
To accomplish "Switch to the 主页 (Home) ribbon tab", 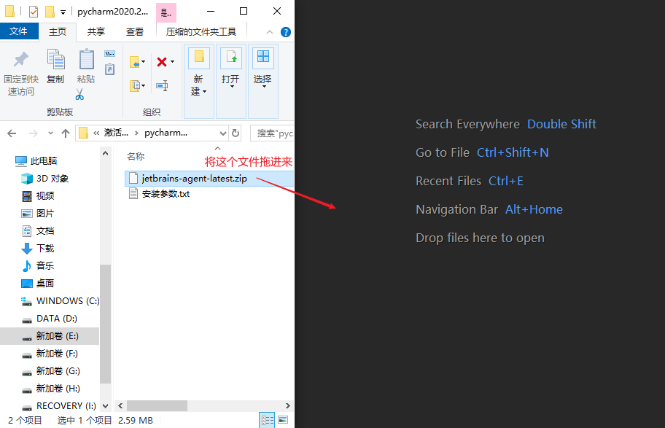I will click(x=58, y=32).
